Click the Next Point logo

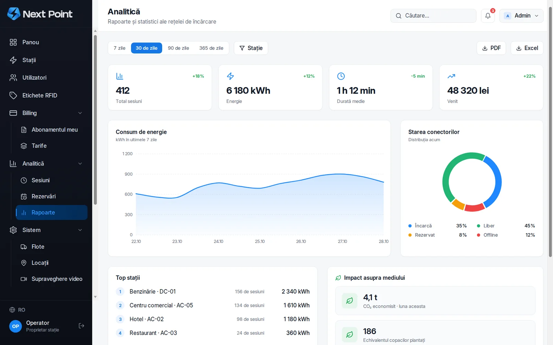[40, 14]
